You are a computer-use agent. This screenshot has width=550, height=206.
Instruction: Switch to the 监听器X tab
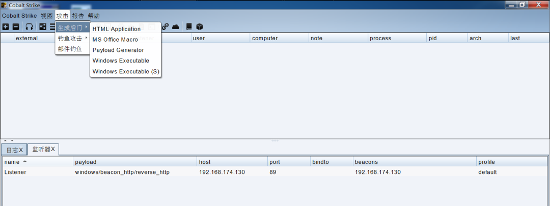(x=43, y=149)
